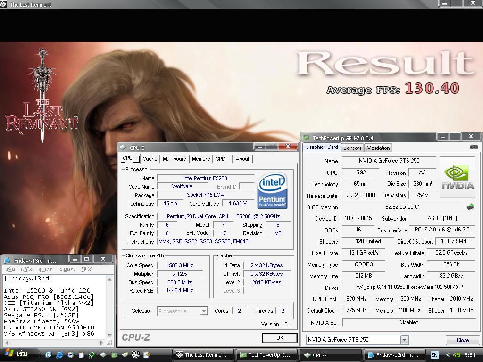Open the แฟ้ม menu in Notepad

click(10, 269)
